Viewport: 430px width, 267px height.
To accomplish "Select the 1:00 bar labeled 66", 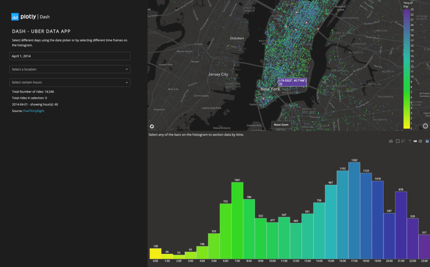I will (167, 256).
